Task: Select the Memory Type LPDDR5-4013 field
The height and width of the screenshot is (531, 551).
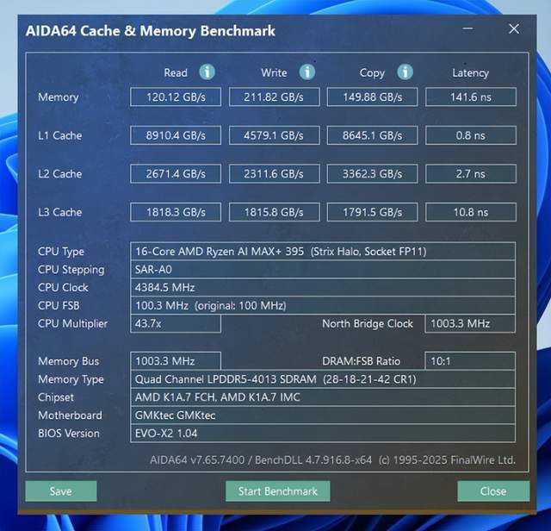Action: point(323,379)
